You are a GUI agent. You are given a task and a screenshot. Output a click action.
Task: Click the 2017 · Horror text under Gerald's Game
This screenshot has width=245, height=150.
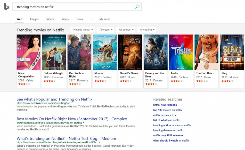point(127,77)
